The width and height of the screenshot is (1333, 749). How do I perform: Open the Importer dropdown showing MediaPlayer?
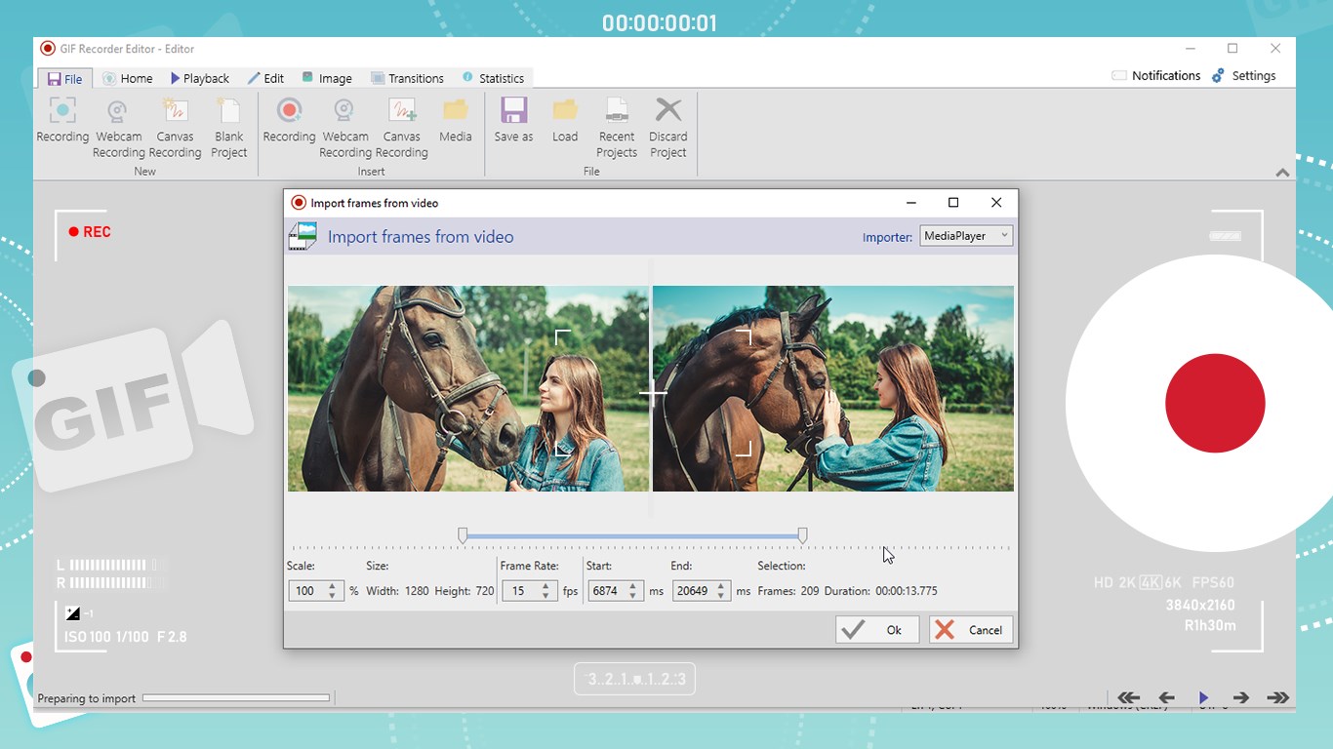(966, 236)
